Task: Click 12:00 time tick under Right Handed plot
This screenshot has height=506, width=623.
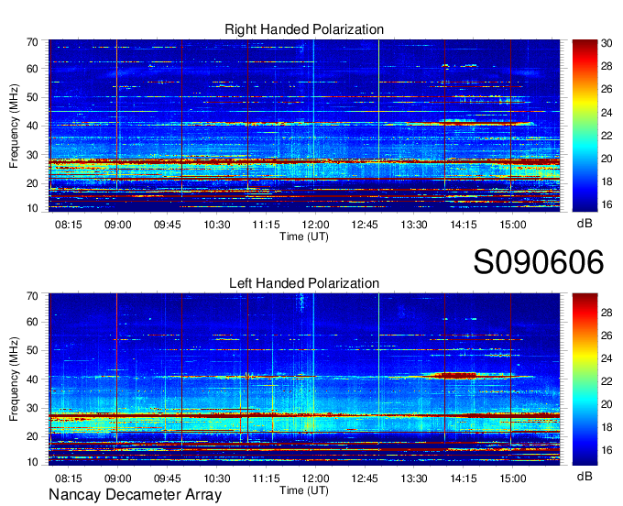Action: pyautogui.click(x=315, y=225)
